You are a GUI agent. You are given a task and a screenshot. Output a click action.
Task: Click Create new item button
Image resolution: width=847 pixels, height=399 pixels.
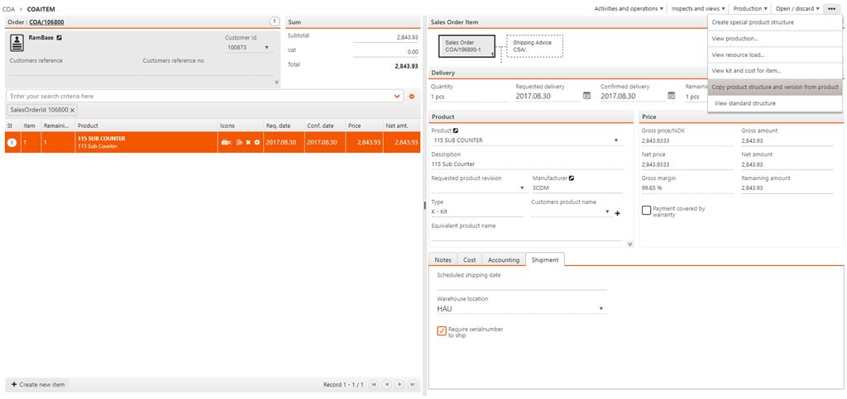click(x=37, y=384)
